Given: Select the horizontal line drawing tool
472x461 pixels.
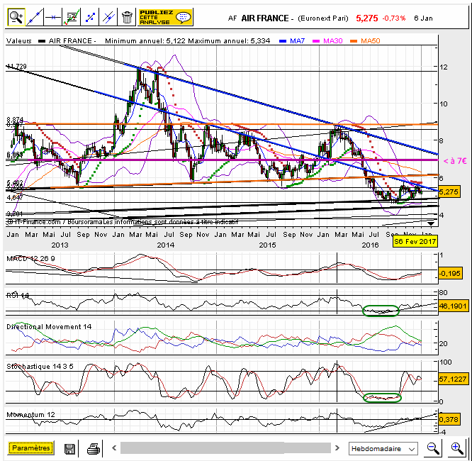Looking at the screenshot, I should click(x=52, y=17).
